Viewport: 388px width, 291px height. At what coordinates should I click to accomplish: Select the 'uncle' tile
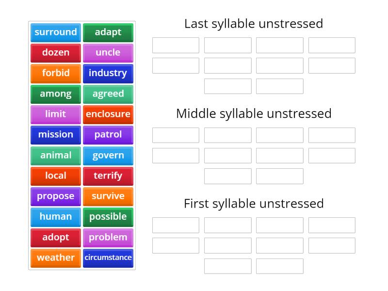108,53
